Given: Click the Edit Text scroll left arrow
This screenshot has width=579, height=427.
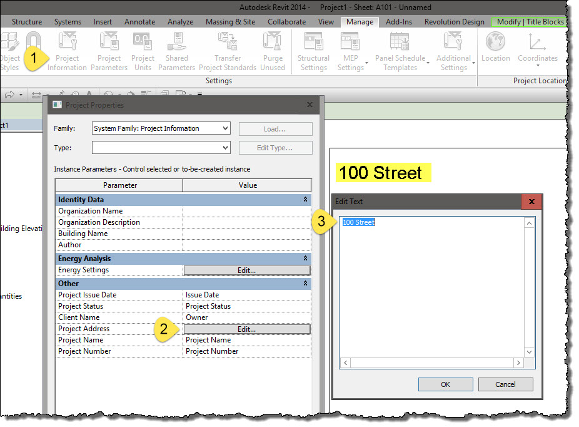Looking at the screenshot, I should (345, 363).
